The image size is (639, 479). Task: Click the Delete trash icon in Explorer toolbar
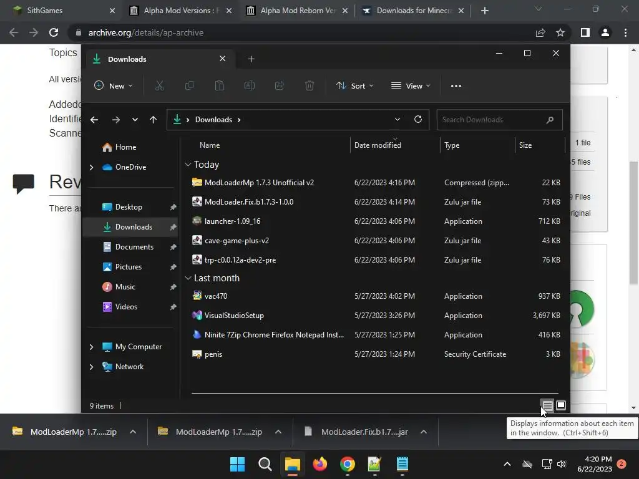coord(310,85)
